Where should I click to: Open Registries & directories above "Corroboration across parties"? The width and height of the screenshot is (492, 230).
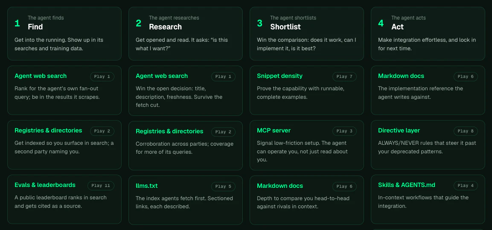pyautogui.click(x=169, y=131)
